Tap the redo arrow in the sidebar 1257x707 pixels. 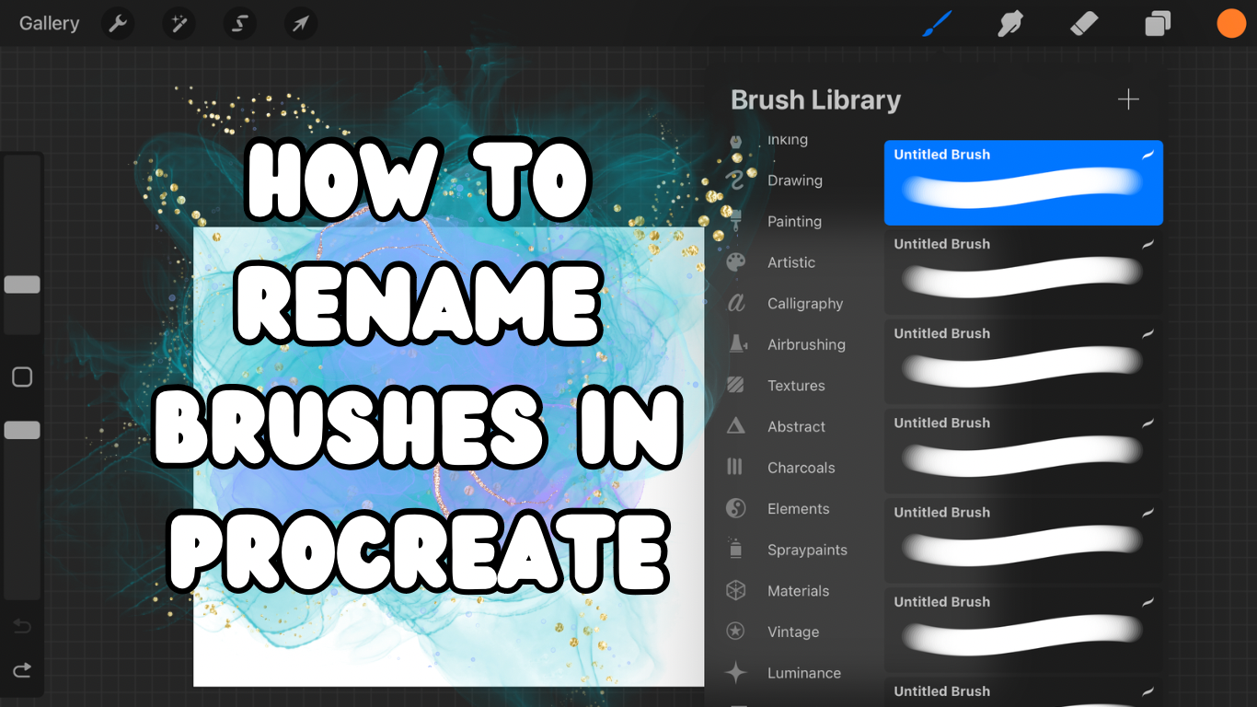tap(22, 670)
